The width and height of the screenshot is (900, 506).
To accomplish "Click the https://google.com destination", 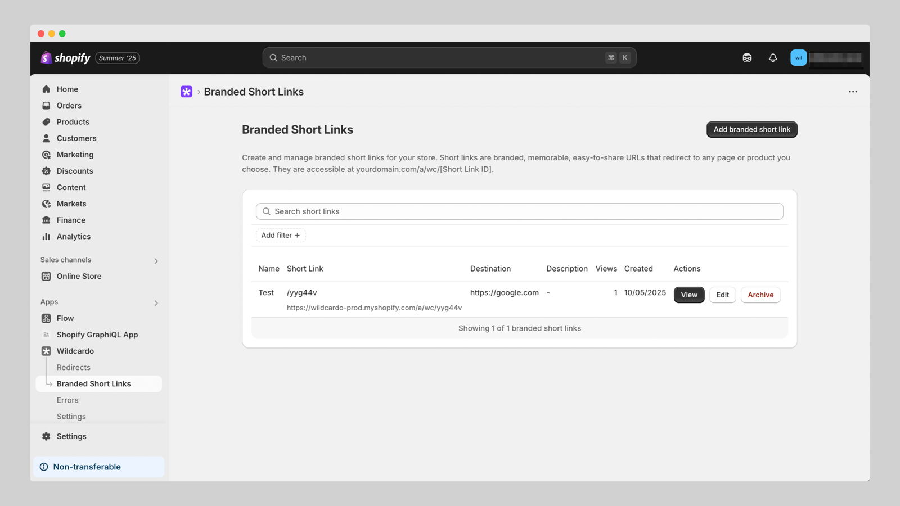I will tap(505, 292).
